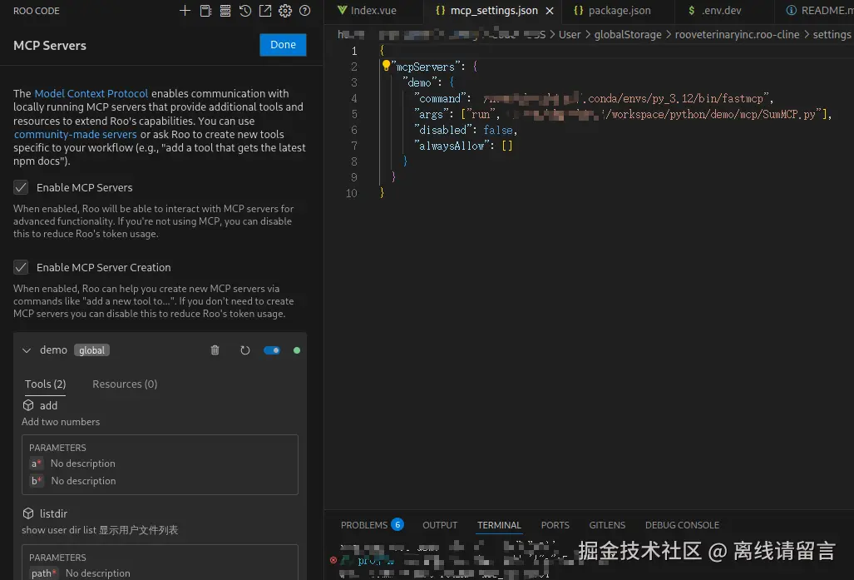Click line number 10 in the gutter
Screen dimensions: 854x580
[x=351, y=193]
